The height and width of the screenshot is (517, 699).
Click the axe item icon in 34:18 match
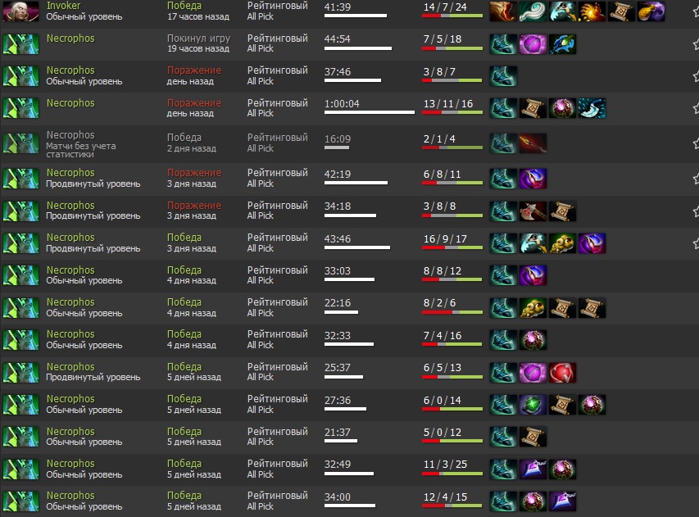pos(533,211)
